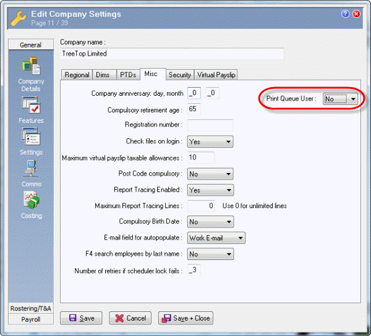Switch to the PTDs tab
This screenshot has width=371, height=336.
click(128, 75)
